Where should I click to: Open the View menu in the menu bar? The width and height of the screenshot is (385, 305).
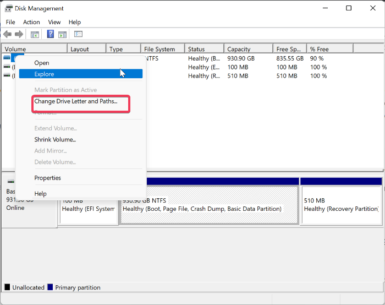tap(54, 22)
